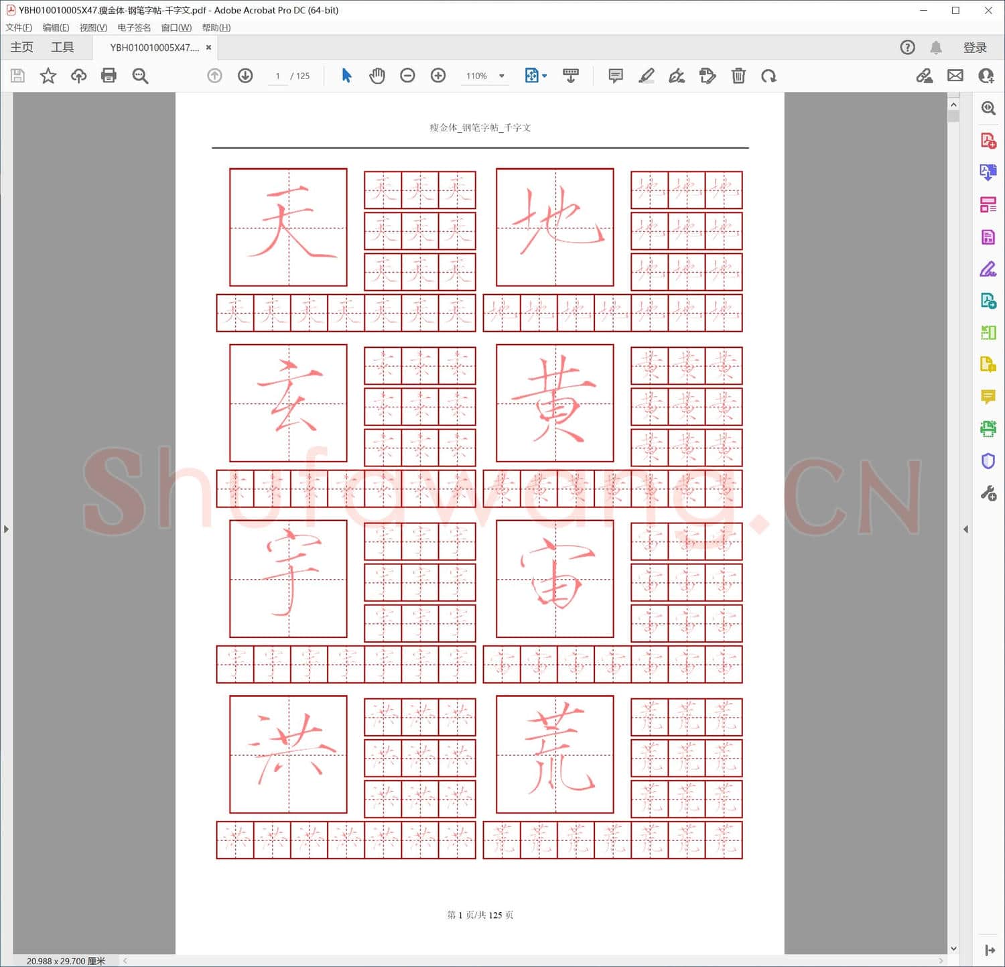Click the large 地 character box
This screenshot has width=1005, height=967.
click(x=555, y=227)
